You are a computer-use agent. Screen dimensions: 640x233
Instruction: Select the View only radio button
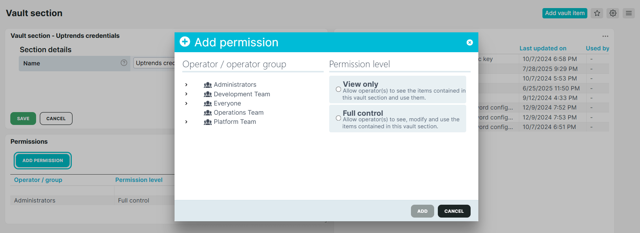pyautogui.click(x=338, y=89)
